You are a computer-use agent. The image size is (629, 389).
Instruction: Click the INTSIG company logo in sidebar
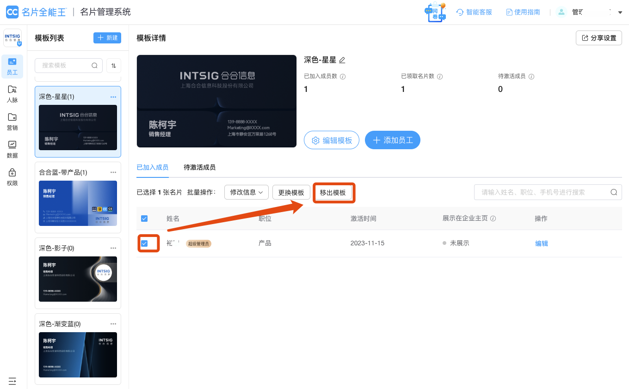(x=12, y=38)
